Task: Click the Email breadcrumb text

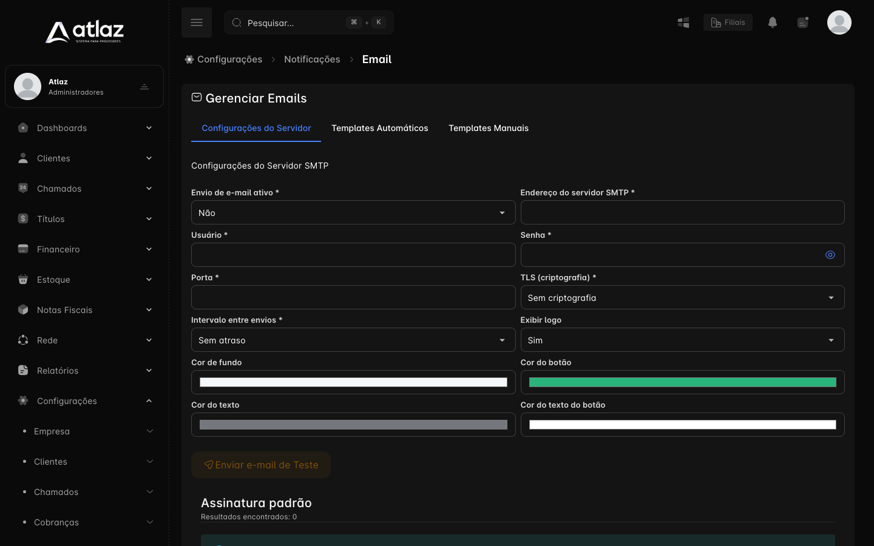Action: 377,59
